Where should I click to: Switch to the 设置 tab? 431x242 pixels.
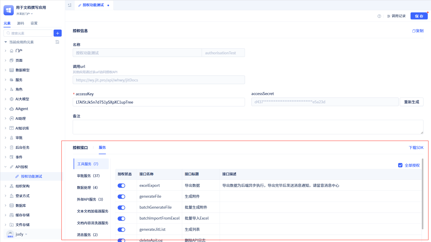(x=34, y=23)
